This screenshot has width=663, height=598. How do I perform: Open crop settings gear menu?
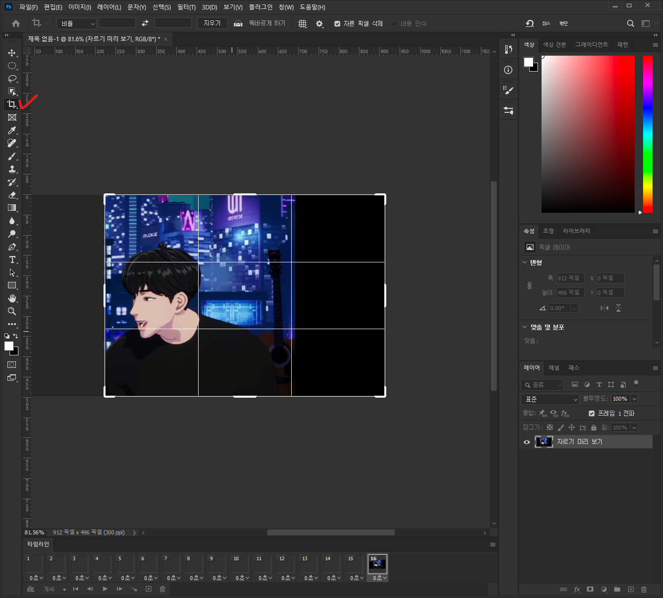[320, 23]
